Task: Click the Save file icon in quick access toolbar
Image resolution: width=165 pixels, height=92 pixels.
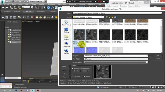Action: point(13,2)
